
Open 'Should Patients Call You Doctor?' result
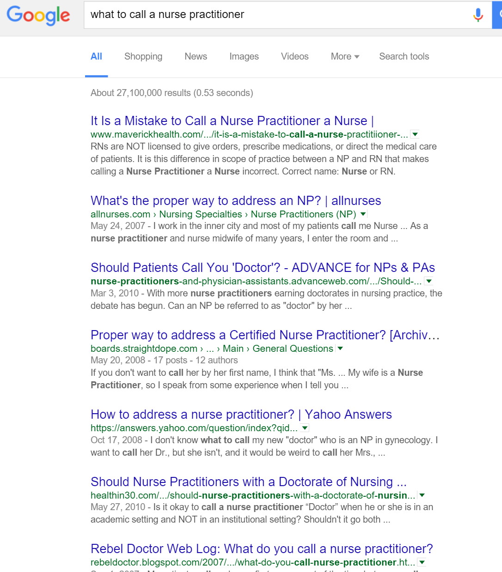(x=263, y=268)
